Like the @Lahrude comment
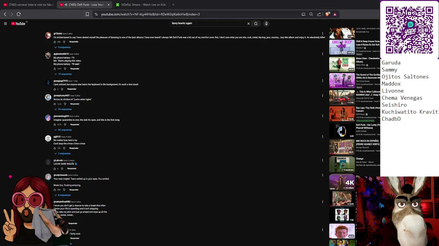439x246 pixels. (55, 168)
